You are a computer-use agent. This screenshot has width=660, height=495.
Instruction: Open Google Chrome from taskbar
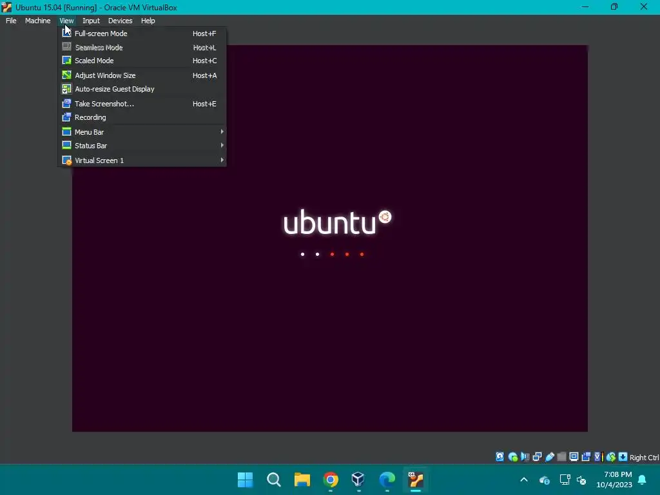pos(331,480)
